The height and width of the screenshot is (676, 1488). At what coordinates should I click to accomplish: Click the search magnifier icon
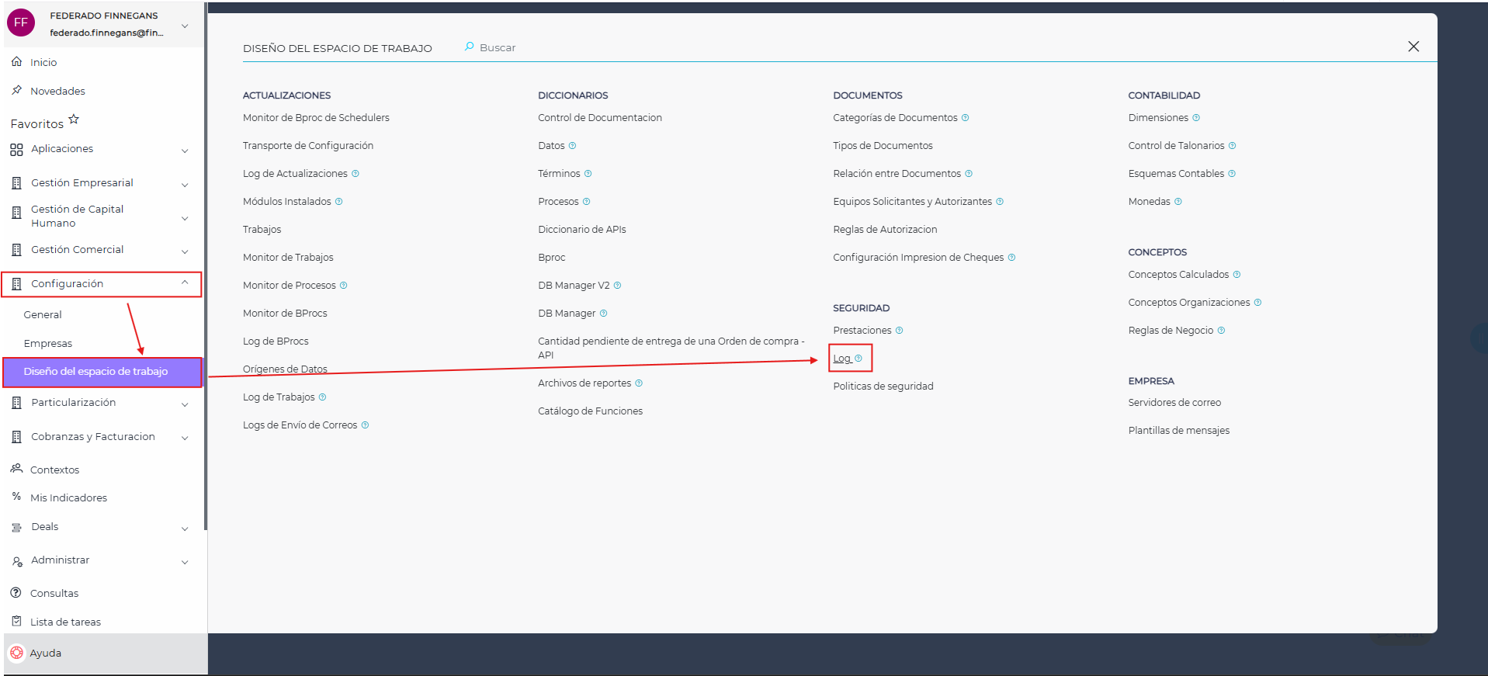pos(469,47)
